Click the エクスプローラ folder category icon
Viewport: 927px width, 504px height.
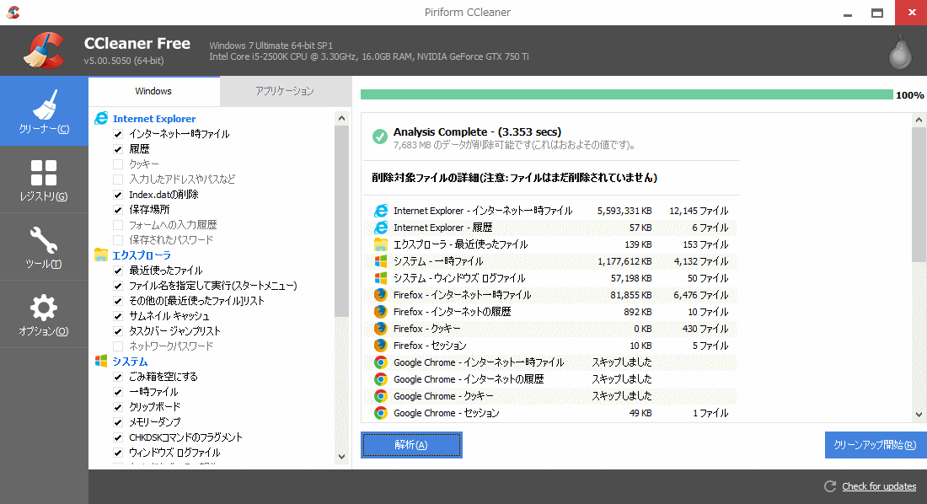(101, 255)
